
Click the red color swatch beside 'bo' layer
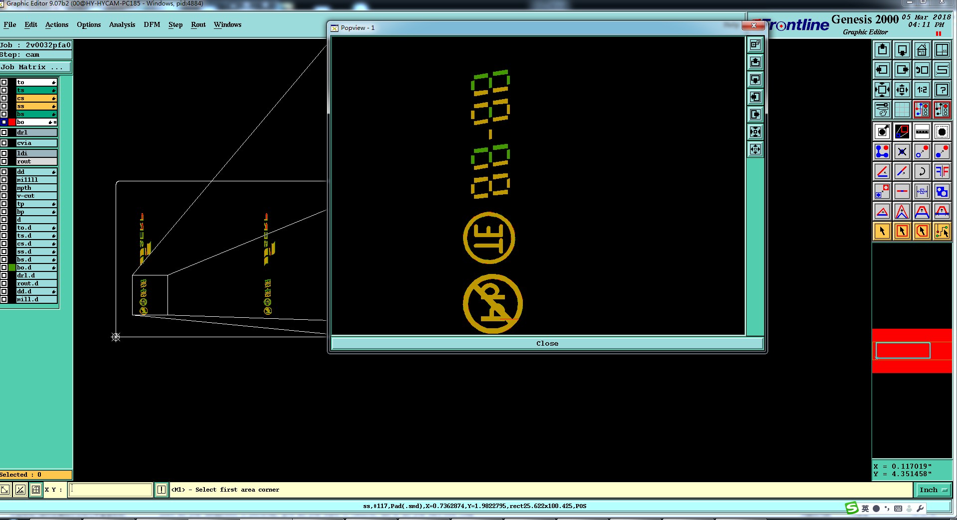(12, 122)
